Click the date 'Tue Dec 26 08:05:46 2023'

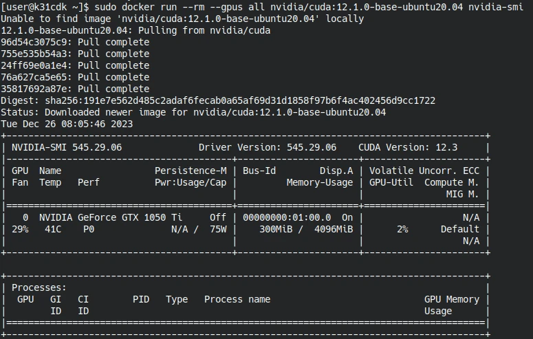(x=67, y=124)
